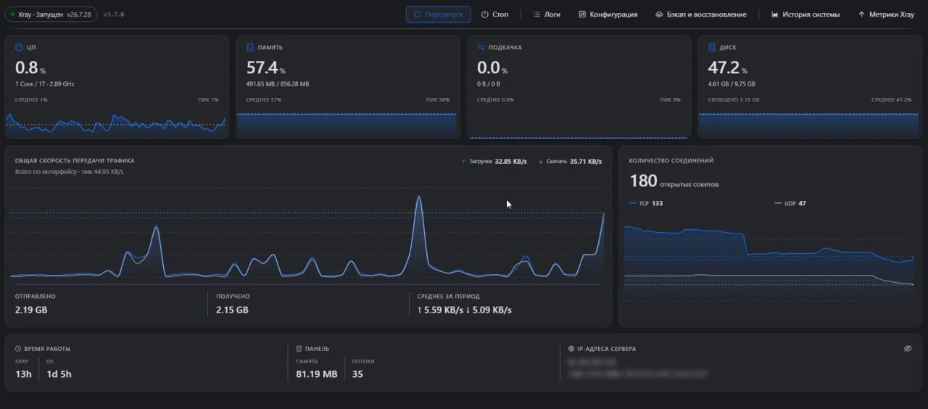Screen dimensions: 928x409
Task: Click the ПОДКАЧКА swap icon
Action: pyautogui.click(x=481, y=47)
